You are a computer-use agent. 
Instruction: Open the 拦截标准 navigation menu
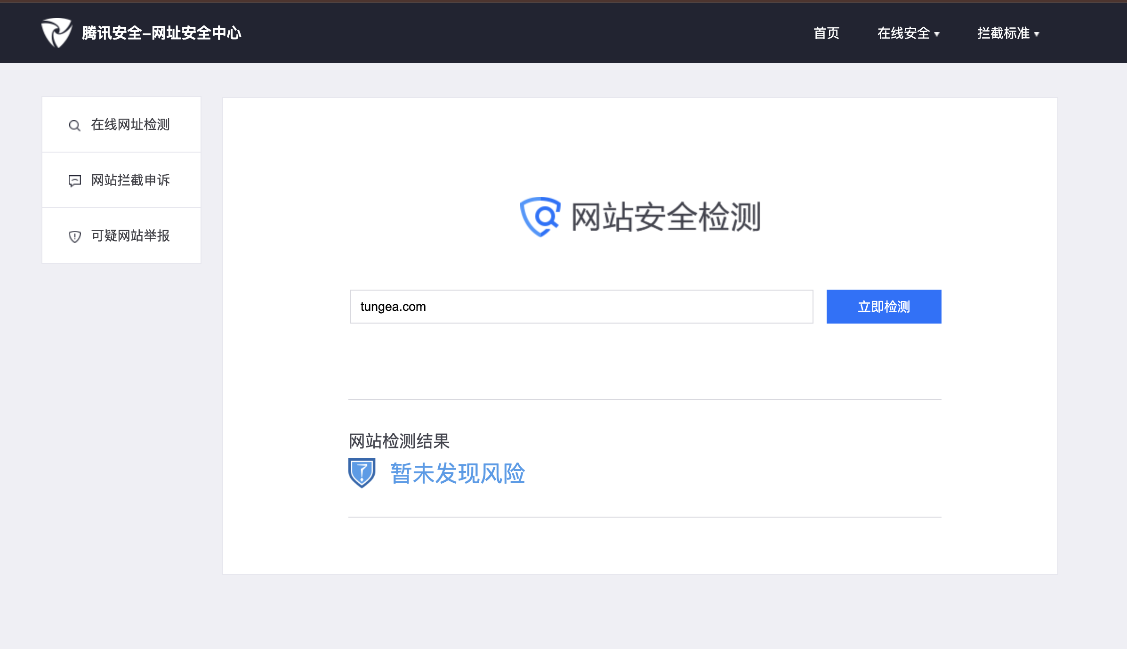tap(1003, 33)
